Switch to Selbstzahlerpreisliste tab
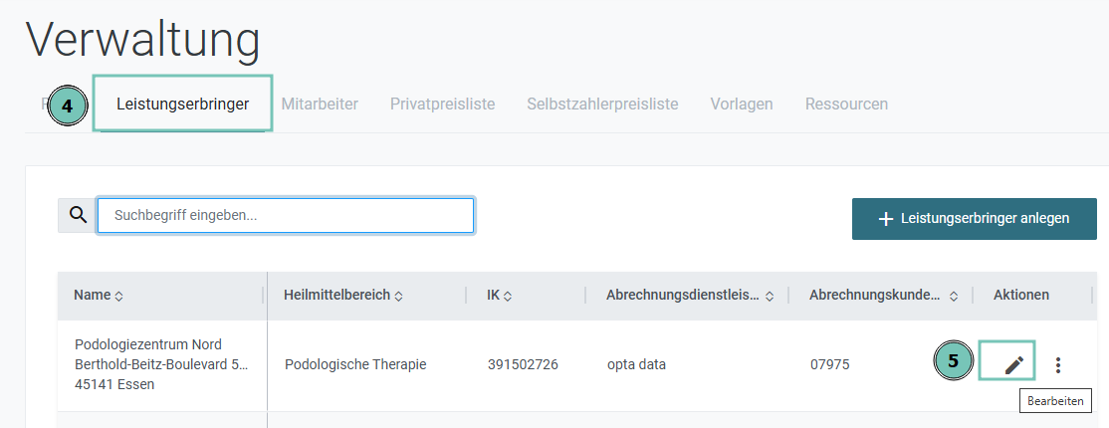Screen dimensions: 1109x428 pos(602,104)
